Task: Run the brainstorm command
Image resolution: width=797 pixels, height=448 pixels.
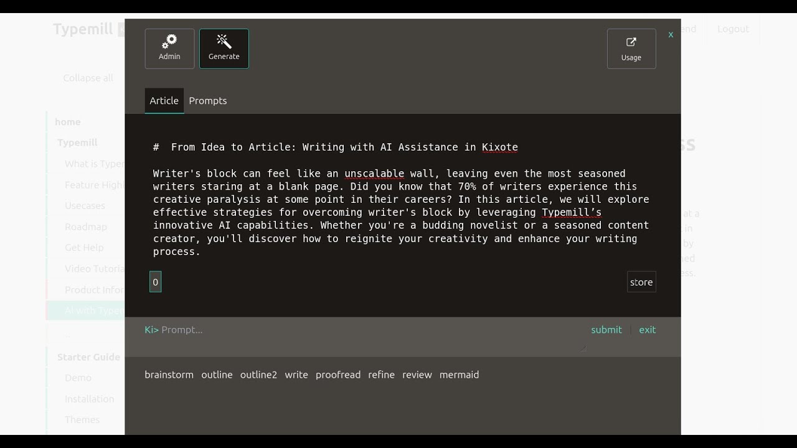Action: (x=169, y=375)
